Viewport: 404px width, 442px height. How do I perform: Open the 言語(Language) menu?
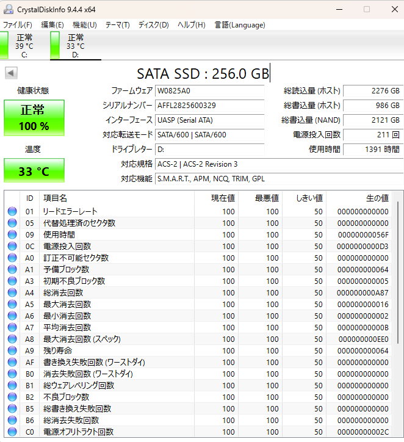point(240,25)
